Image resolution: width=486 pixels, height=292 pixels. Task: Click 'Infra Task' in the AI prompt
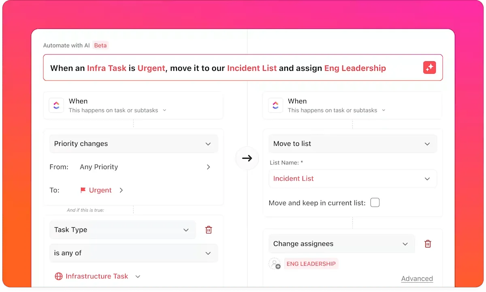coord(107,68)
